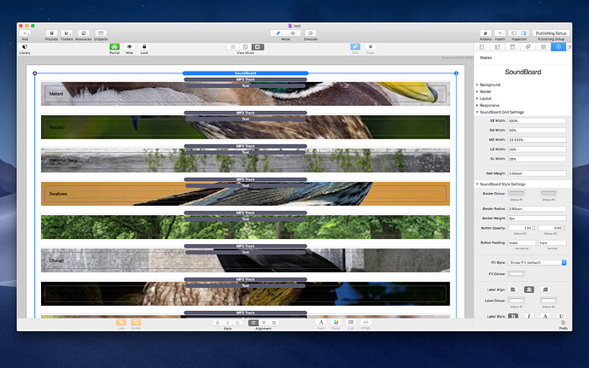Click the Item Margin field
The width and height of the screenshot is (589, 368).
coord(537,173)
